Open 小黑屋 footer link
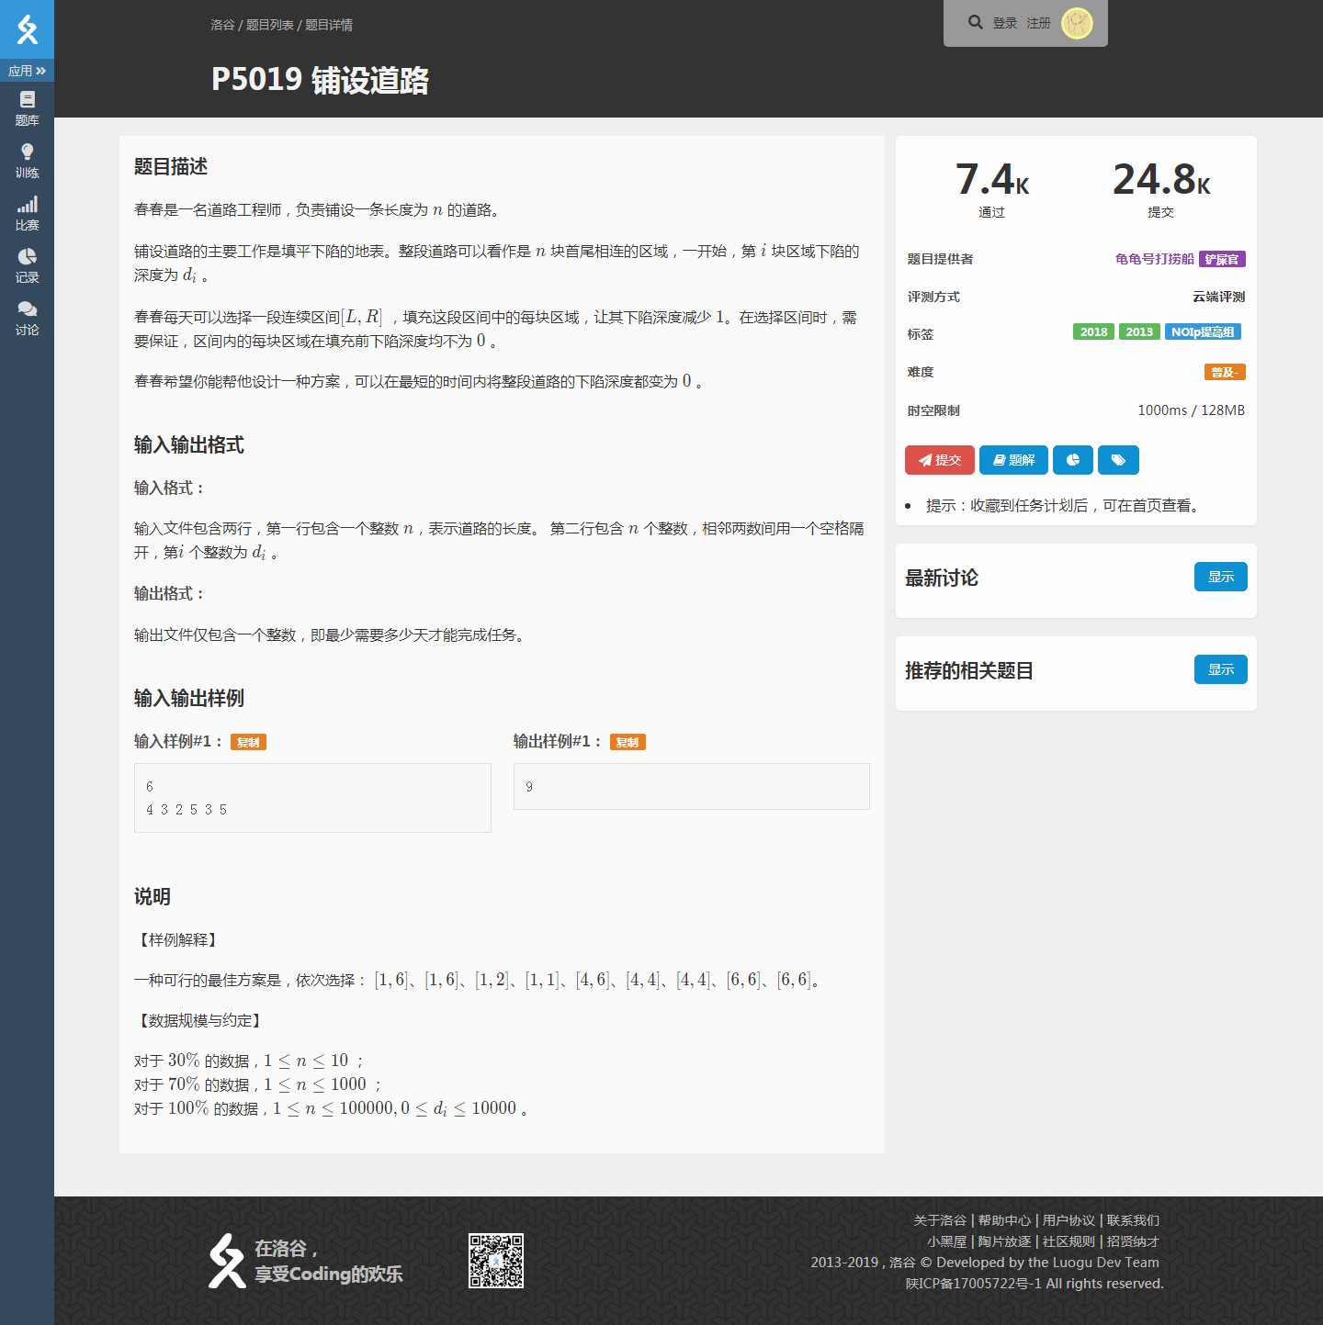This screenshot has width=1323, height=1325. pyautogui.click(x=946, y=1241)
